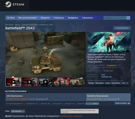This screenshot has height=119, width=135.
Task: Expand the Art der Rezension filter
Action: click(x=15, y=103)
